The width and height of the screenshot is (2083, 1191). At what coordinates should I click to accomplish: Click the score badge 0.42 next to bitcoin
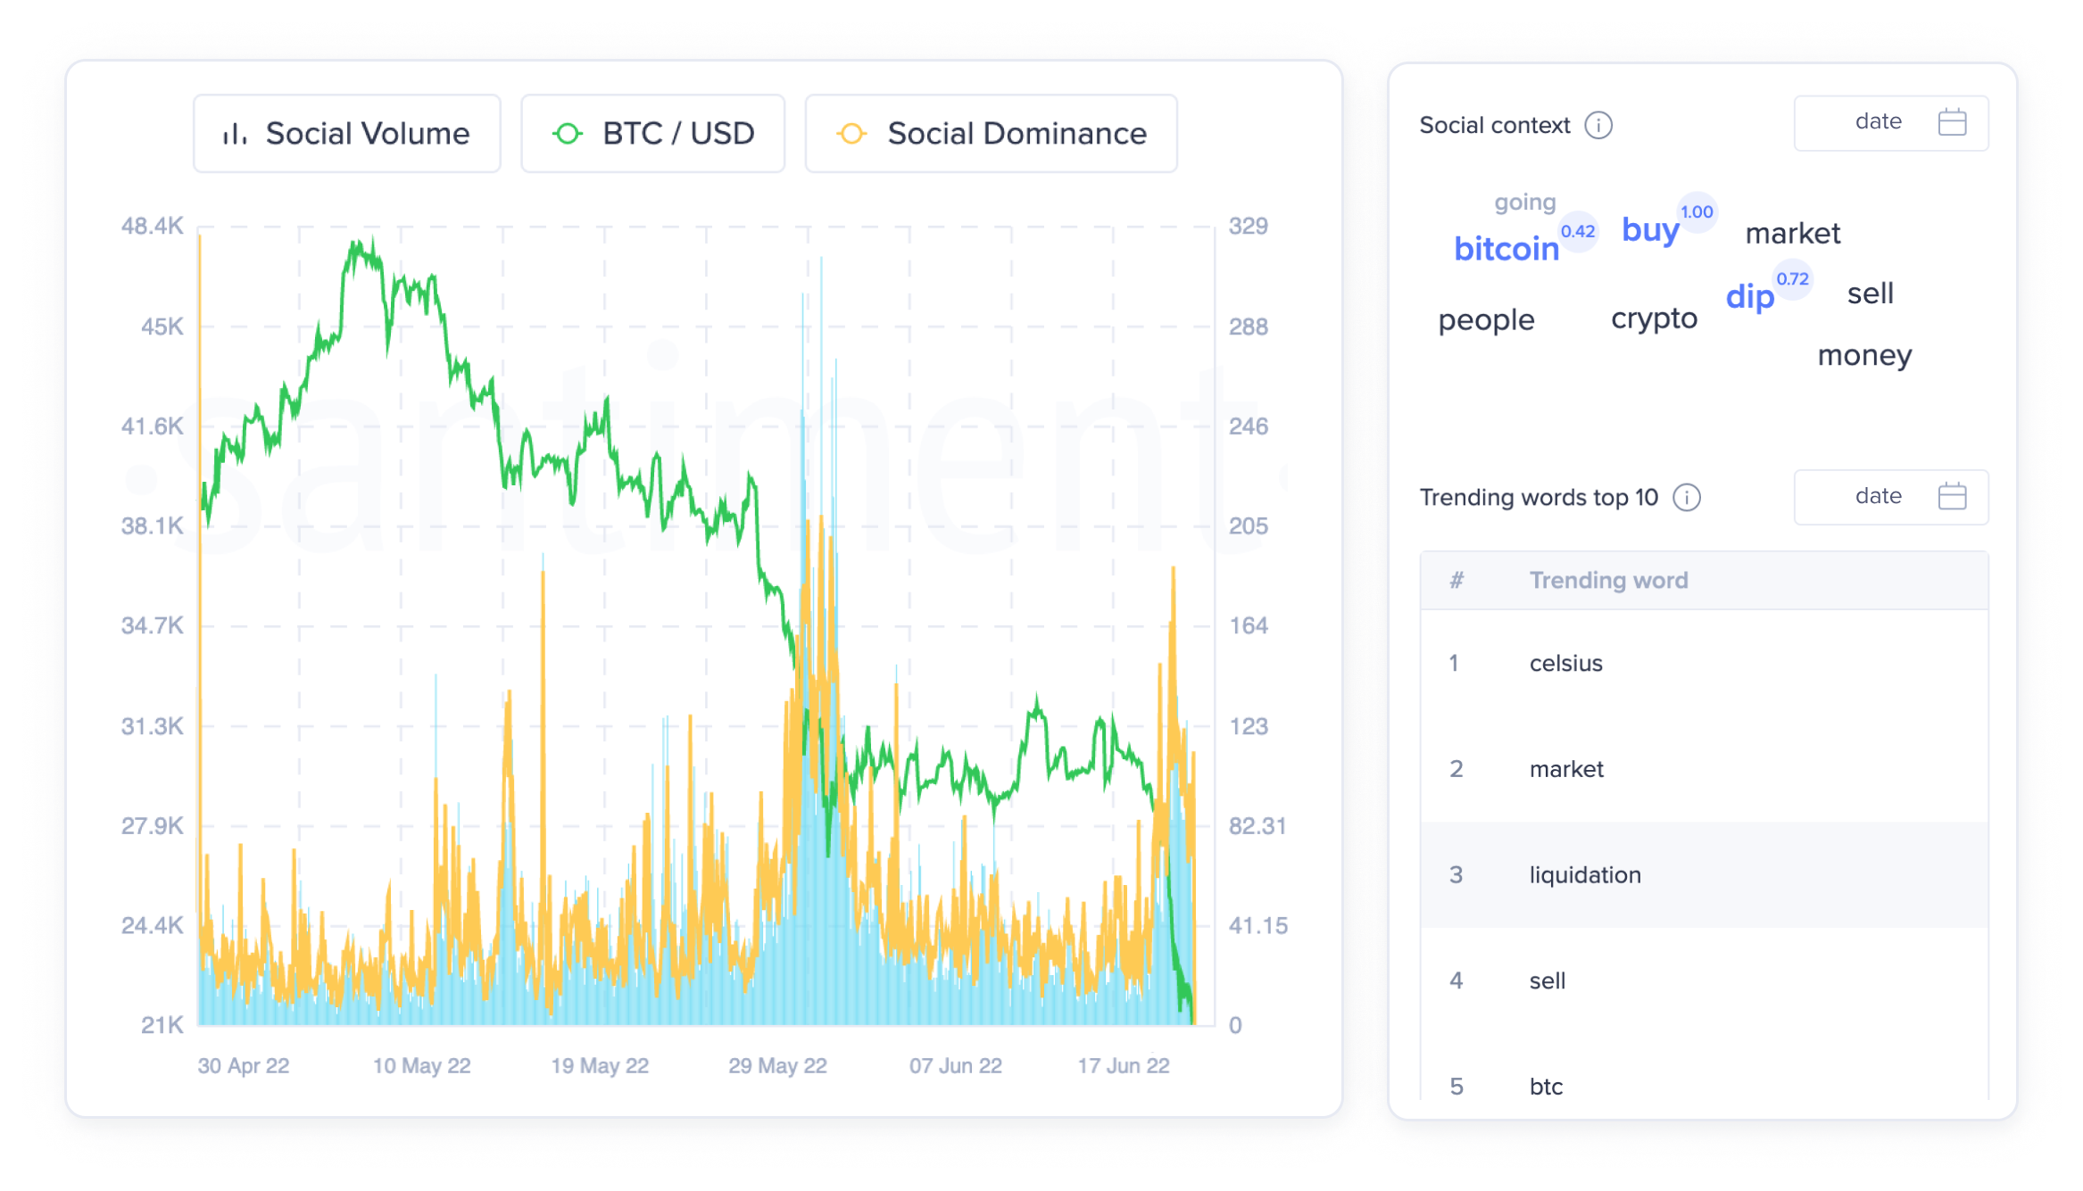click(x=1577, y=232)
